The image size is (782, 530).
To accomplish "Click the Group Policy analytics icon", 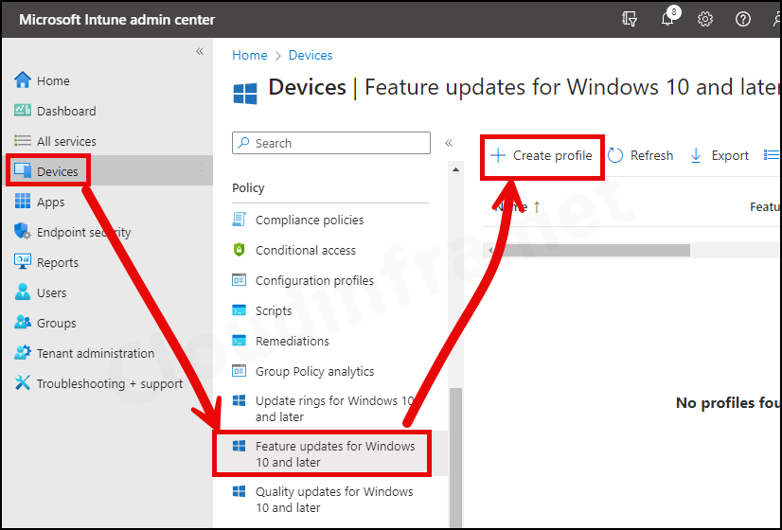I will (x=239, y=371).
